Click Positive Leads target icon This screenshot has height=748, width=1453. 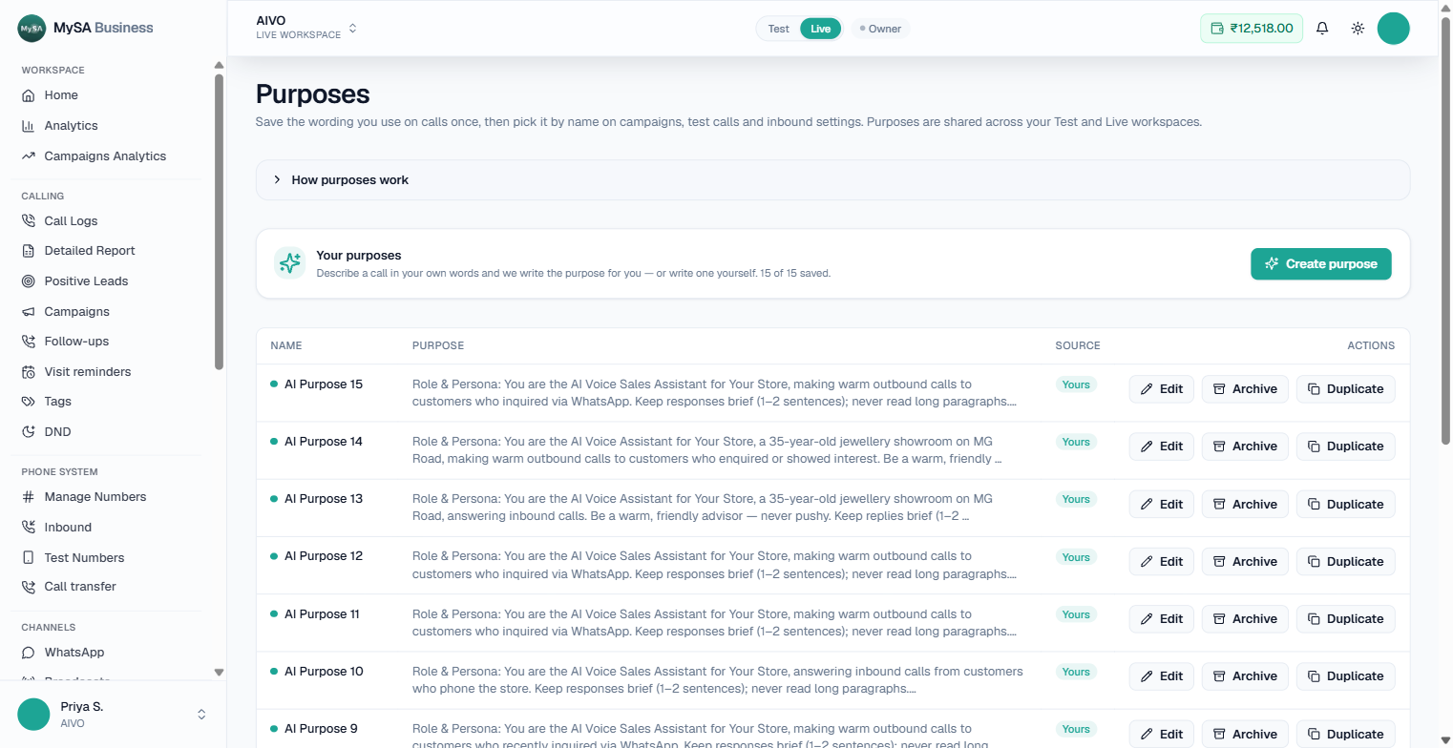point(28,281)
